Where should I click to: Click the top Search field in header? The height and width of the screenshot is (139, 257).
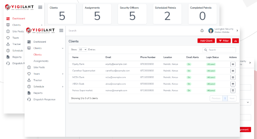point(72,31)
